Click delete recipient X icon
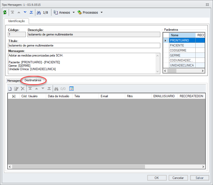Screen dimensions: 213x185 pos(23,89)
